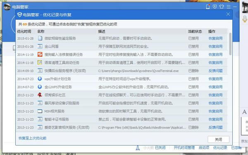248x155 pixels.
Task: Sort by the 描述 column header
Action: tap(102, 31)
